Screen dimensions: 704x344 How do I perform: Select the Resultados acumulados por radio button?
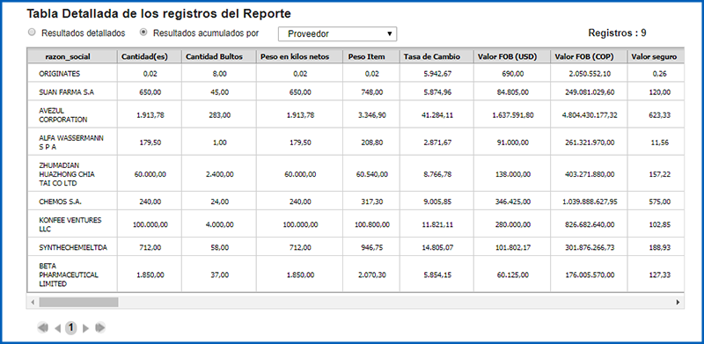coord(143,33)
